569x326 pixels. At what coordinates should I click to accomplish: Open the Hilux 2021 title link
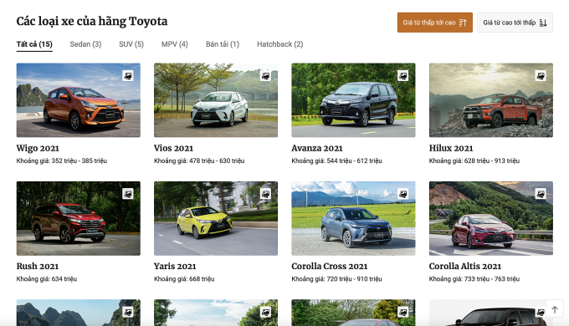point(451,148)
